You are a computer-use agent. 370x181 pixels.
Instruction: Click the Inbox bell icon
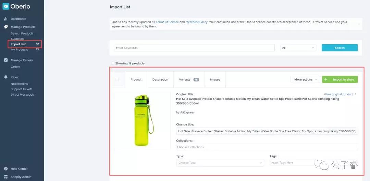click(x=6, y=77)
